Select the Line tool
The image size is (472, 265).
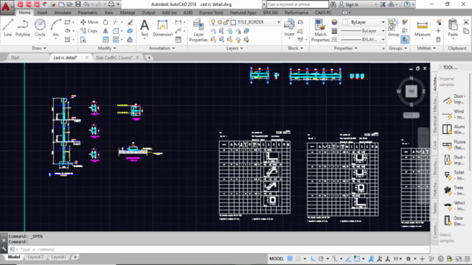(x=8, y=28)
